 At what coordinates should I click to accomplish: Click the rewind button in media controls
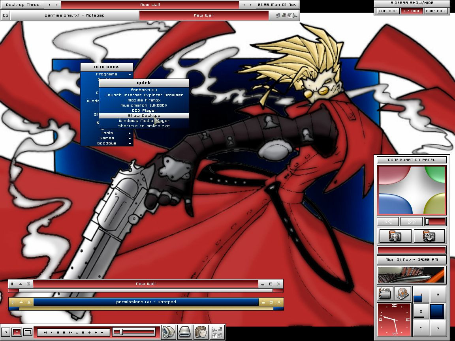[45, 333]
